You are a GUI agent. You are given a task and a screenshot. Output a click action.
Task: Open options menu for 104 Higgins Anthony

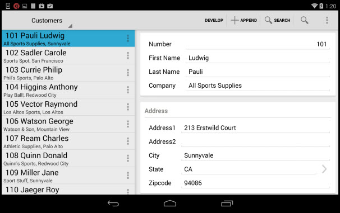point(128,89)
